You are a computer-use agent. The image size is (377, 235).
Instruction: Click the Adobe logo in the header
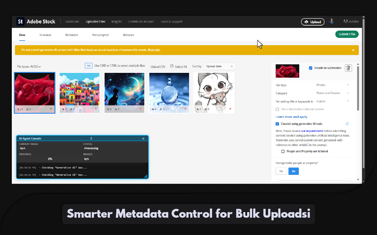coord(351,21)
